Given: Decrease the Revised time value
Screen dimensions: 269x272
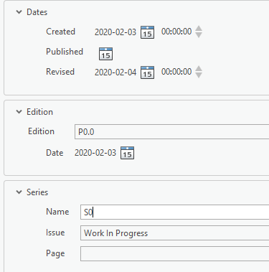Looking at the screenshot, I should point(199,75).
